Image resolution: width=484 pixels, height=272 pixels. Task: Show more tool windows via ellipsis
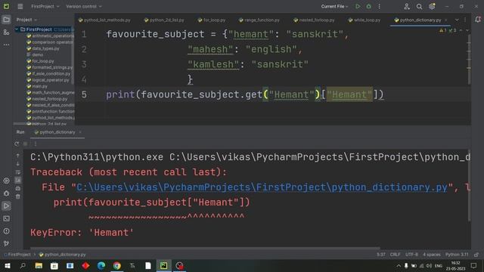click(6, 45)
